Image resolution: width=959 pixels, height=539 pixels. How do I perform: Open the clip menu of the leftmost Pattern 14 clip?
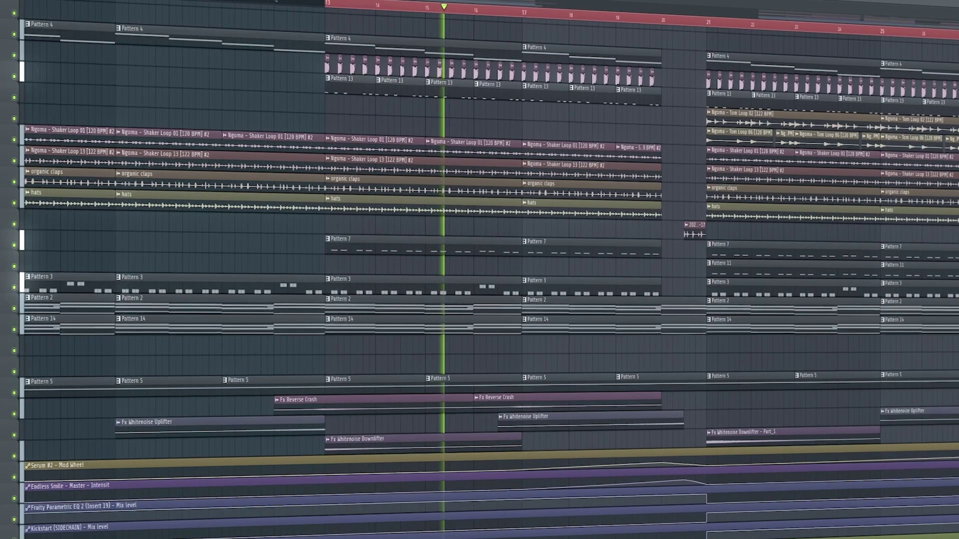point(28,318)
